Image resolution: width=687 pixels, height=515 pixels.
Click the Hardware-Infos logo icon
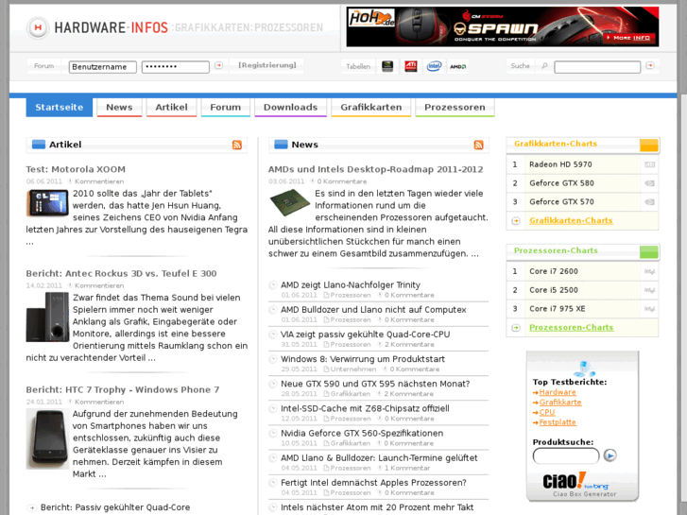38,27
